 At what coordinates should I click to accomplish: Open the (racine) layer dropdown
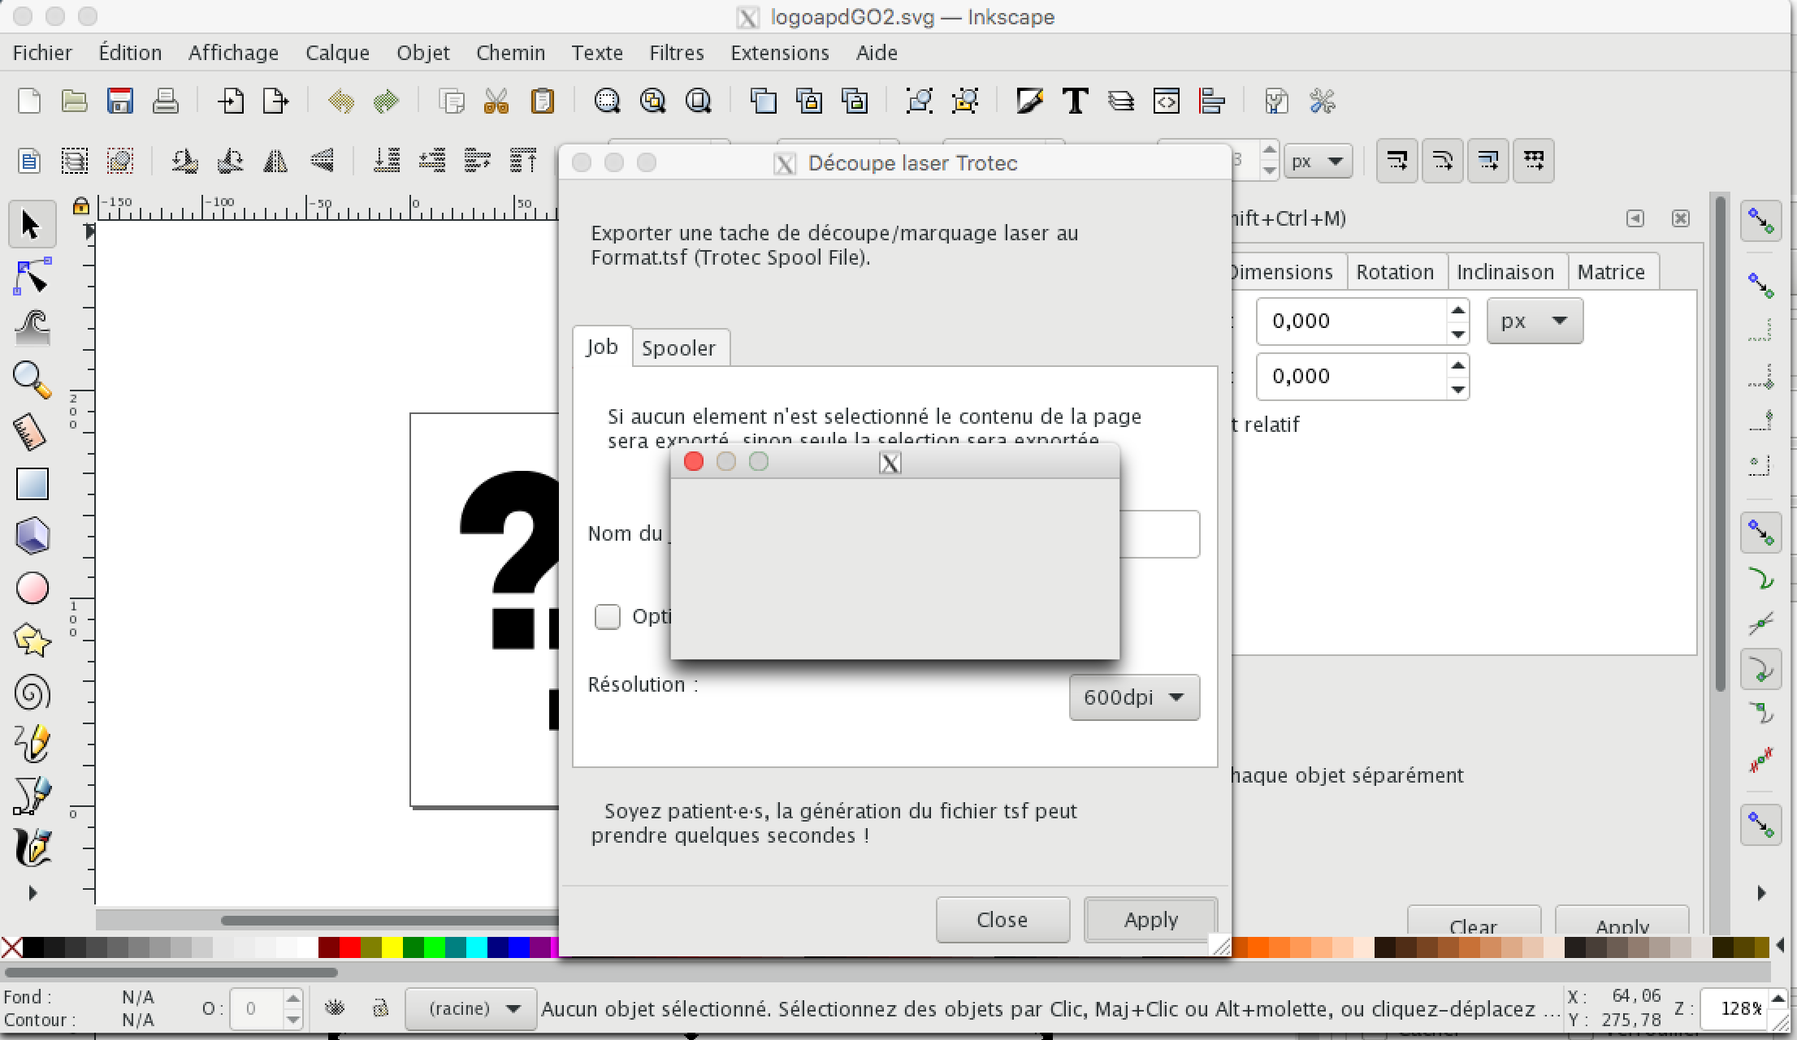pos(470,1009)
